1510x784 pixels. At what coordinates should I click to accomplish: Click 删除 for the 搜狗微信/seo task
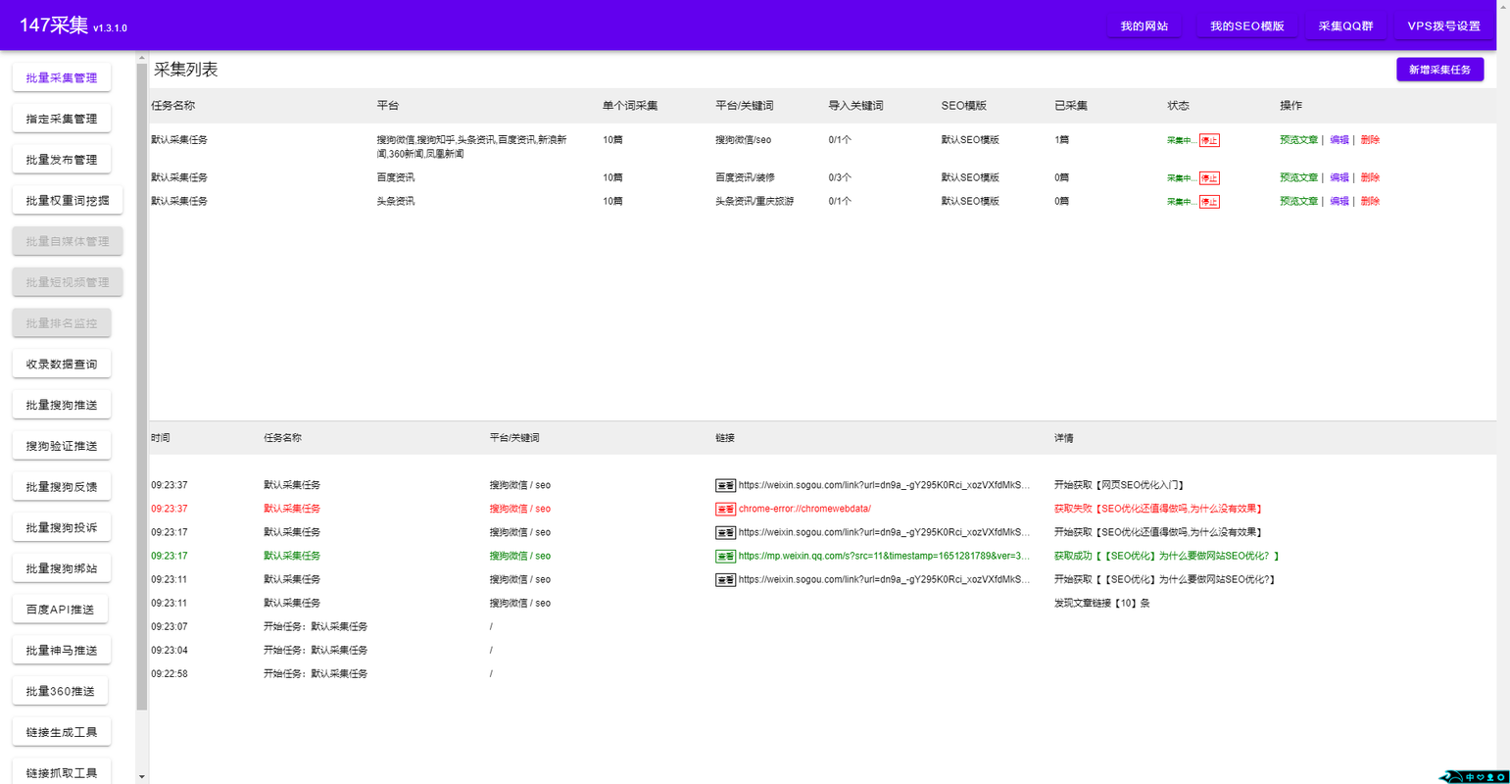[x=1370, y=140]
